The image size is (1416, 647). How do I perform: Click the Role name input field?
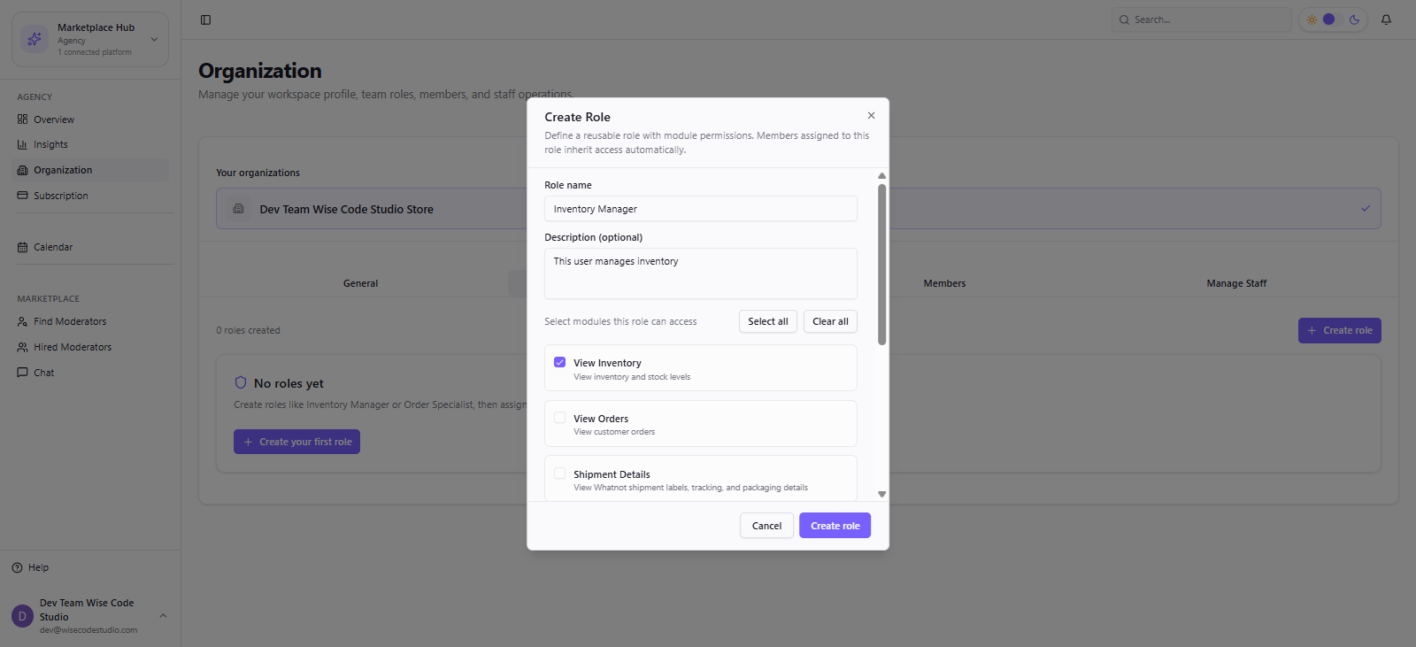pos(701,209)
